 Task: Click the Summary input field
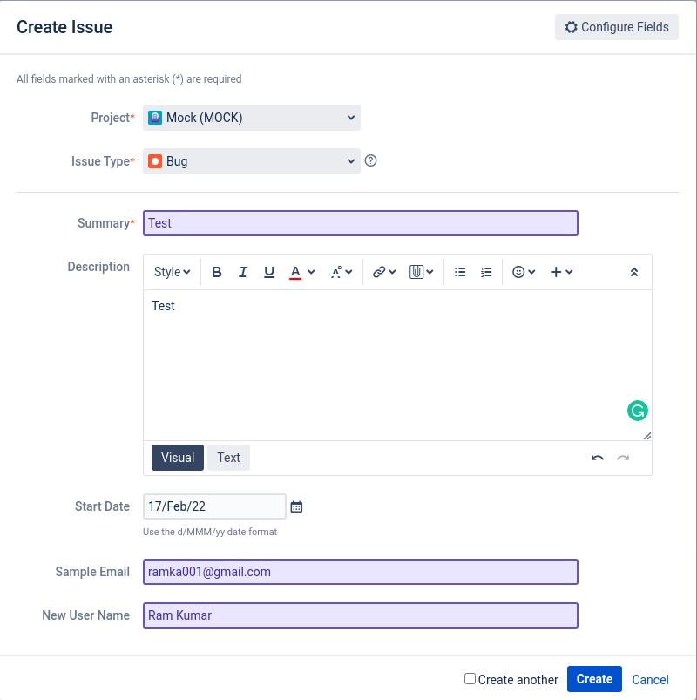(x=360, y=223)
